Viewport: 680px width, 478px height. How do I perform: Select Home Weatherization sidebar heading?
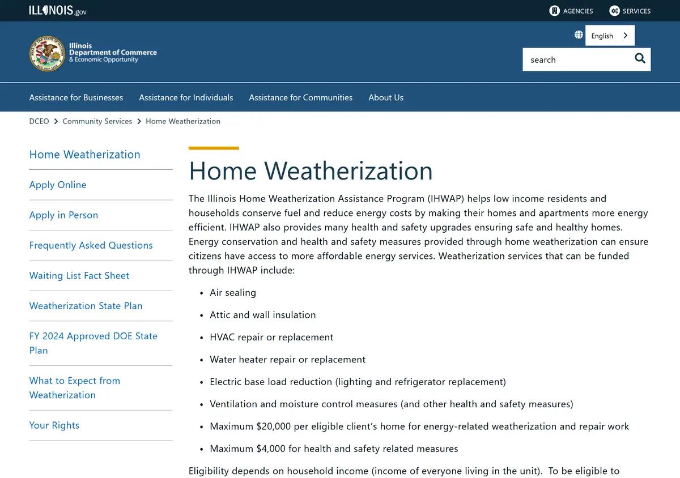tap(84, 155)
